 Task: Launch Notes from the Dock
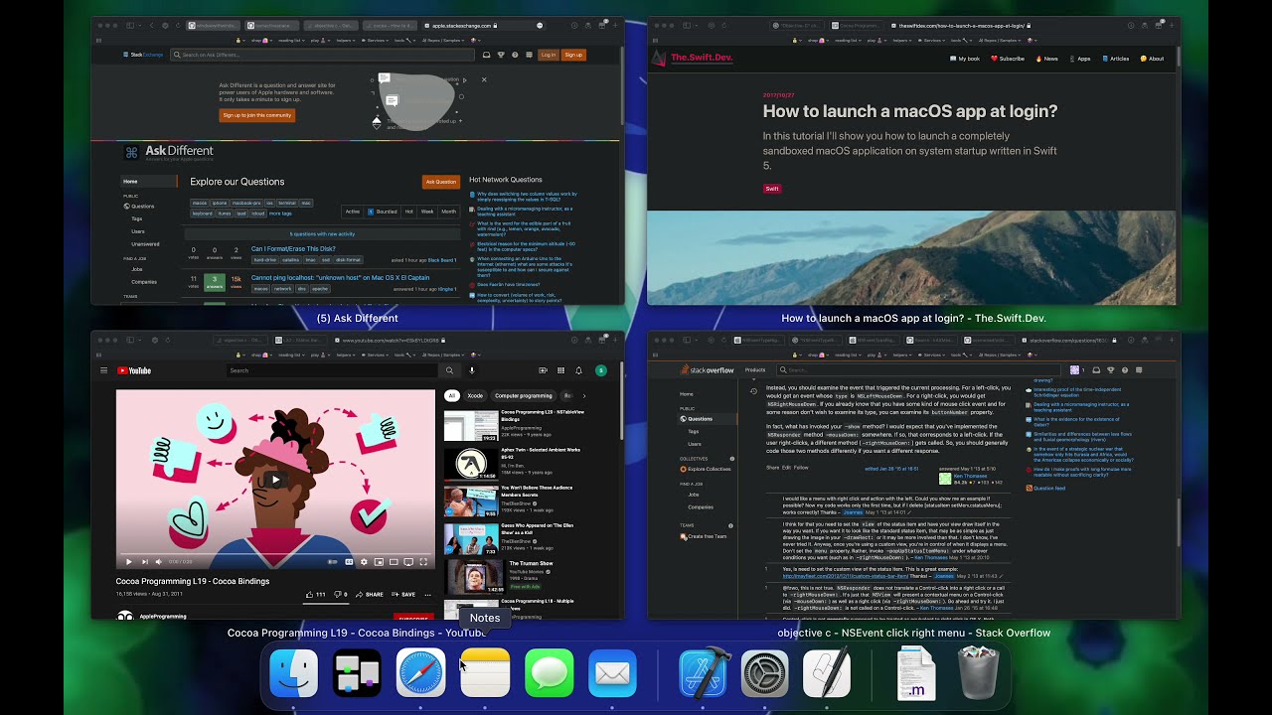(x=485, y=673)
